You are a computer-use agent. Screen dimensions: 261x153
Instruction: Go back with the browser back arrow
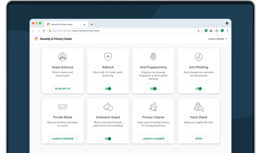coord(33,31)
